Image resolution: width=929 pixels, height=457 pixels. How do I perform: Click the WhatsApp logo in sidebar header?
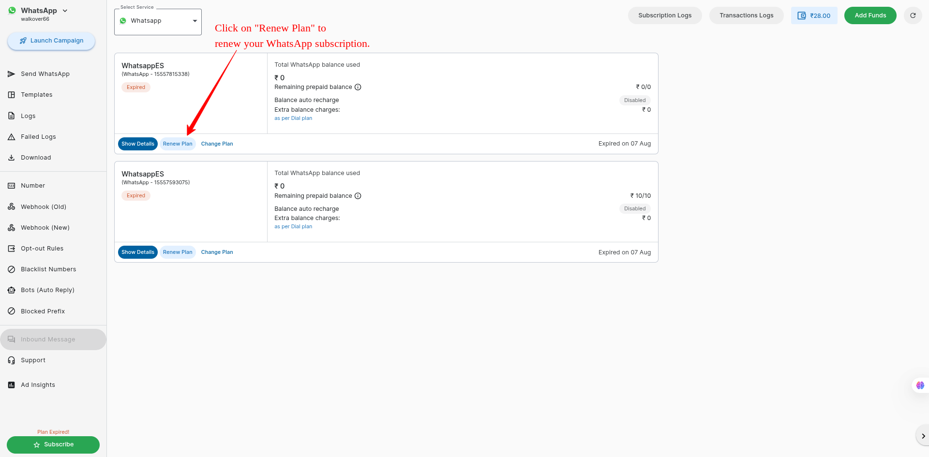[12, 11]
